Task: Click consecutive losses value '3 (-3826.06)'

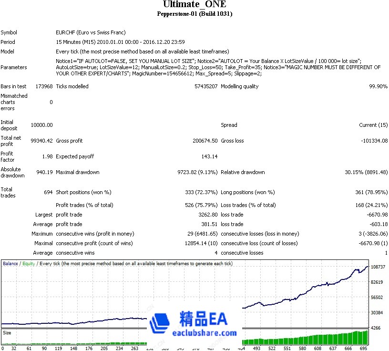Action: coord(373,234)
